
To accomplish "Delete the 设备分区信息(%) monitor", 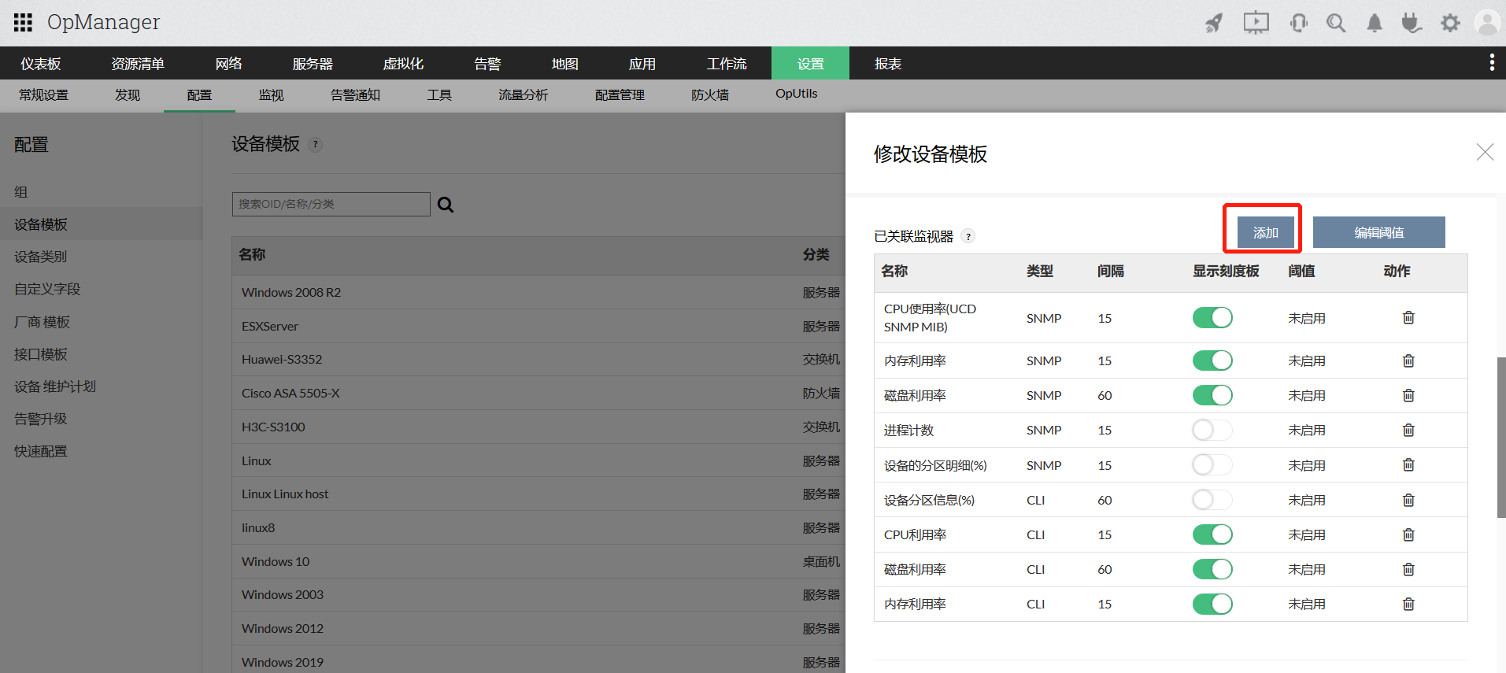I will pos(1408,500).
